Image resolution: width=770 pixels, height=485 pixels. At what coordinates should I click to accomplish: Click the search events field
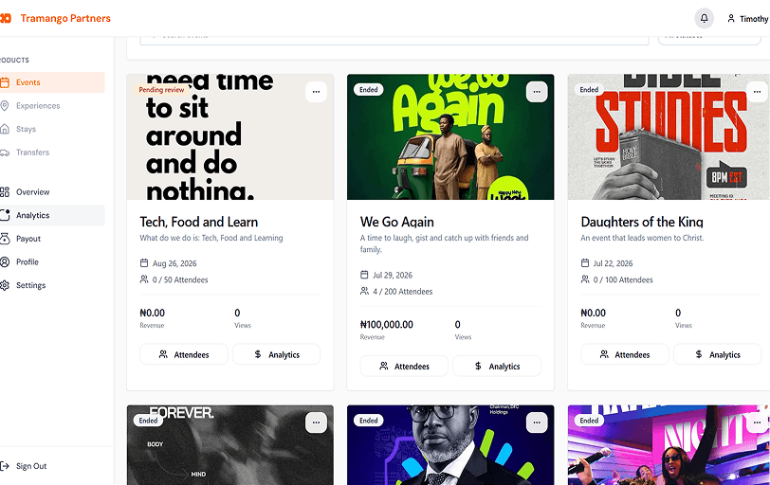tap(394, 40)
